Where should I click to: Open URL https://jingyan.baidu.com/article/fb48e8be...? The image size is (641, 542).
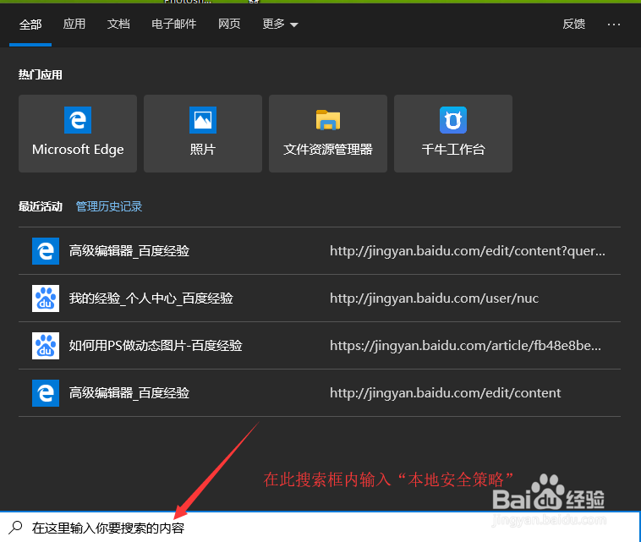465,345
